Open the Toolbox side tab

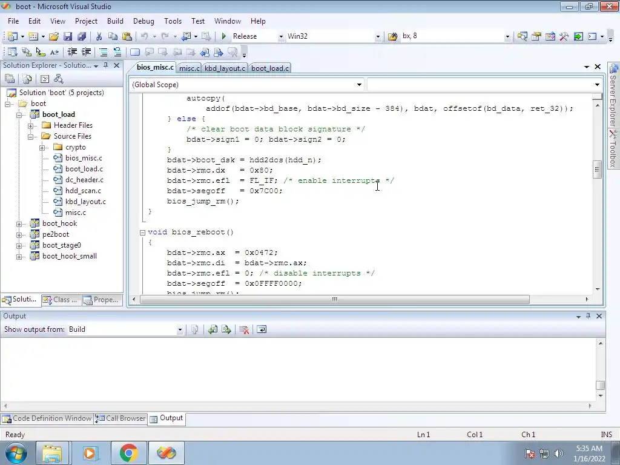point(613,150)
